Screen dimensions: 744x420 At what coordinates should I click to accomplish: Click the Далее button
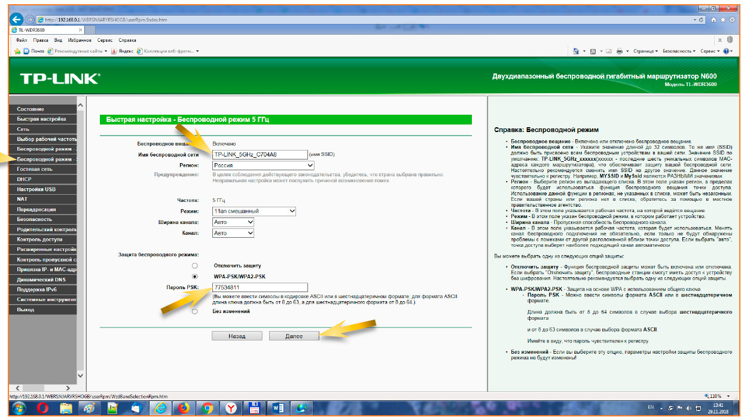[x=294, y=336]
